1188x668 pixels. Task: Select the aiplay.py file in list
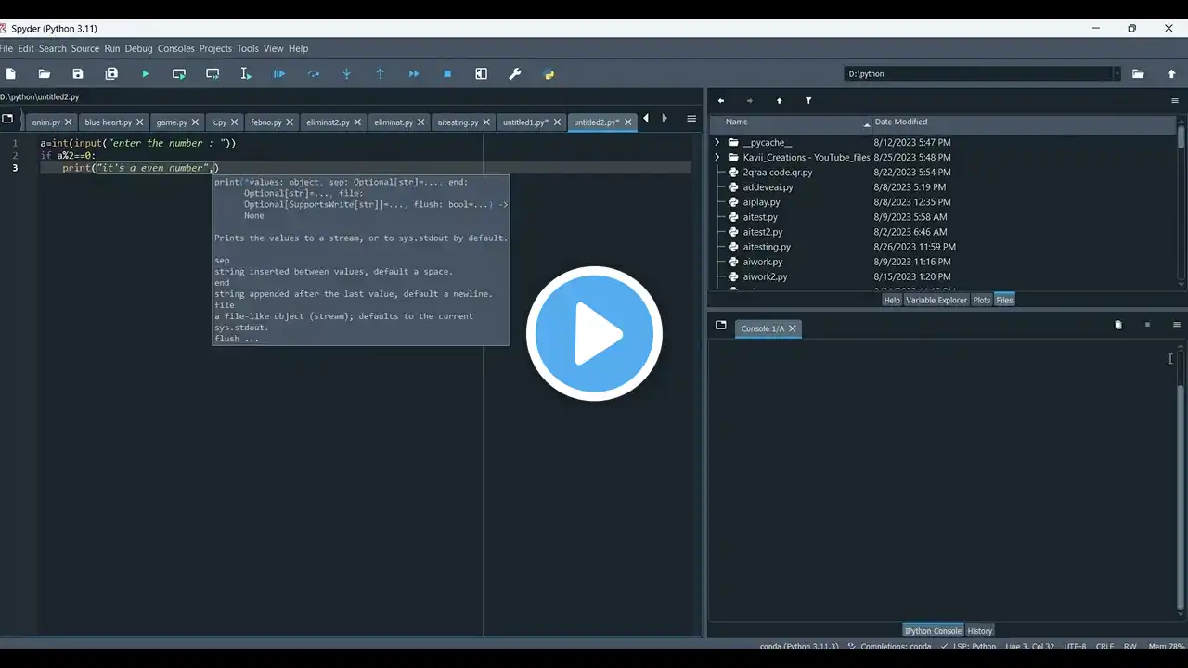tap(761, 202)
